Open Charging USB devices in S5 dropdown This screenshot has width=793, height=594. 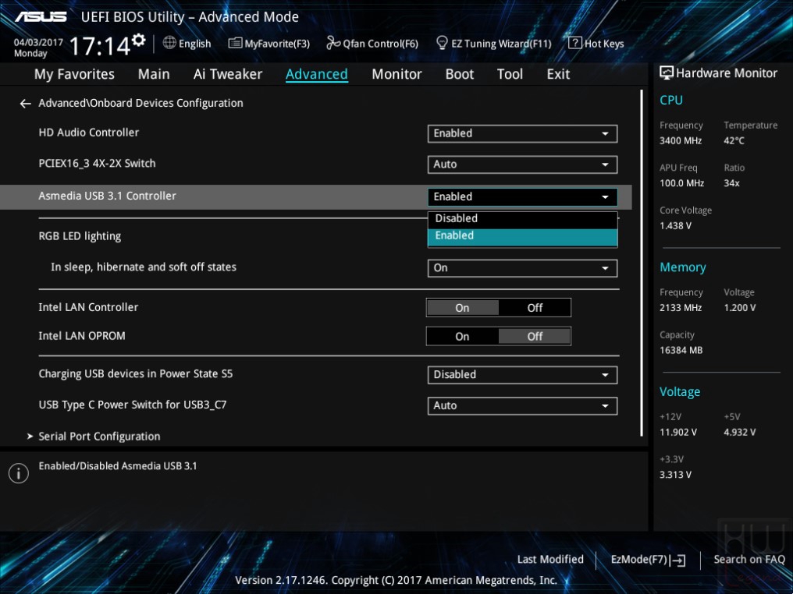pyautogui.click(x=522, y=375)
